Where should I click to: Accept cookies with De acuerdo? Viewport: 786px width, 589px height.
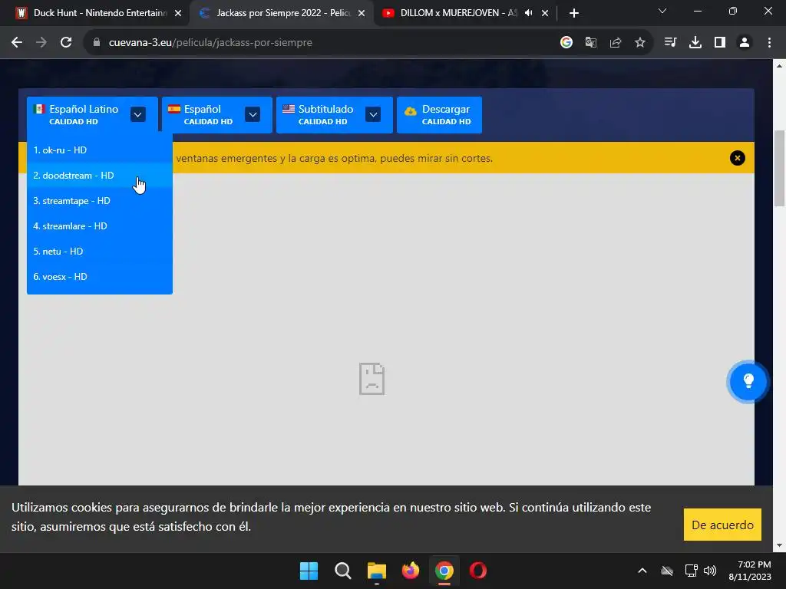(722, 525)
